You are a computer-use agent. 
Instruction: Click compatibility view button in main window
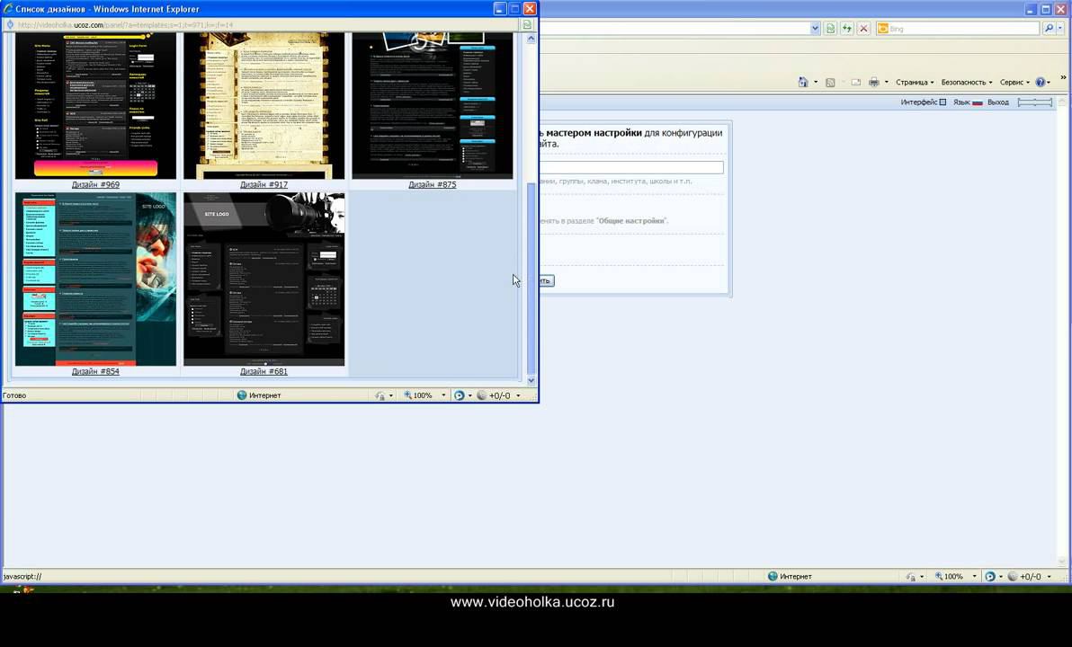tap(831, 28)
